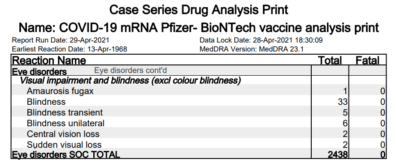Screen dimensions: 396x163
Task: Select the Earliest Reaction Date line
Action: (70, 49)
